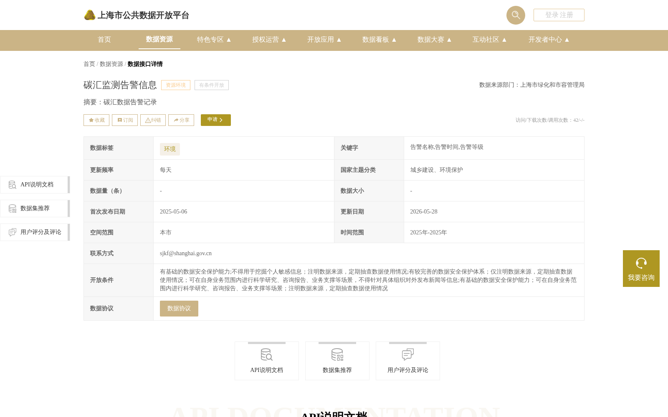Click the 订阅 subscribe button
Screen dimensions: 668x417
(x=125, y=120)
